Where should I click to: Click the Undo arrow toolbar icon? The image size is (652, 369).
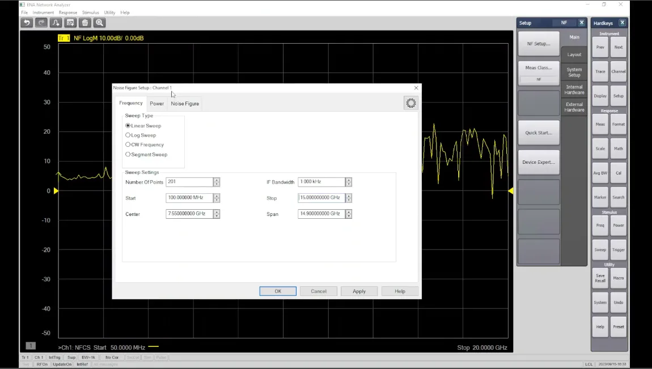pyautogui.click(x=27, y=23)
